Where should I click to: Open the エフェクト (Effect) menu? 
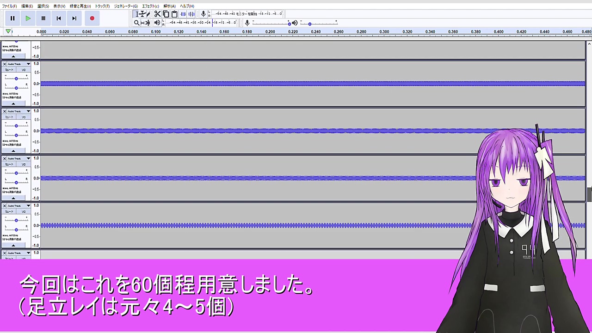[x=150, y=6]
